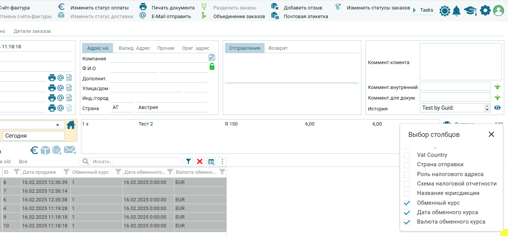The width and height of the screenshot is (508, 236).
Task: Open the Валид. Адрес tab
Action: point(134,48)
